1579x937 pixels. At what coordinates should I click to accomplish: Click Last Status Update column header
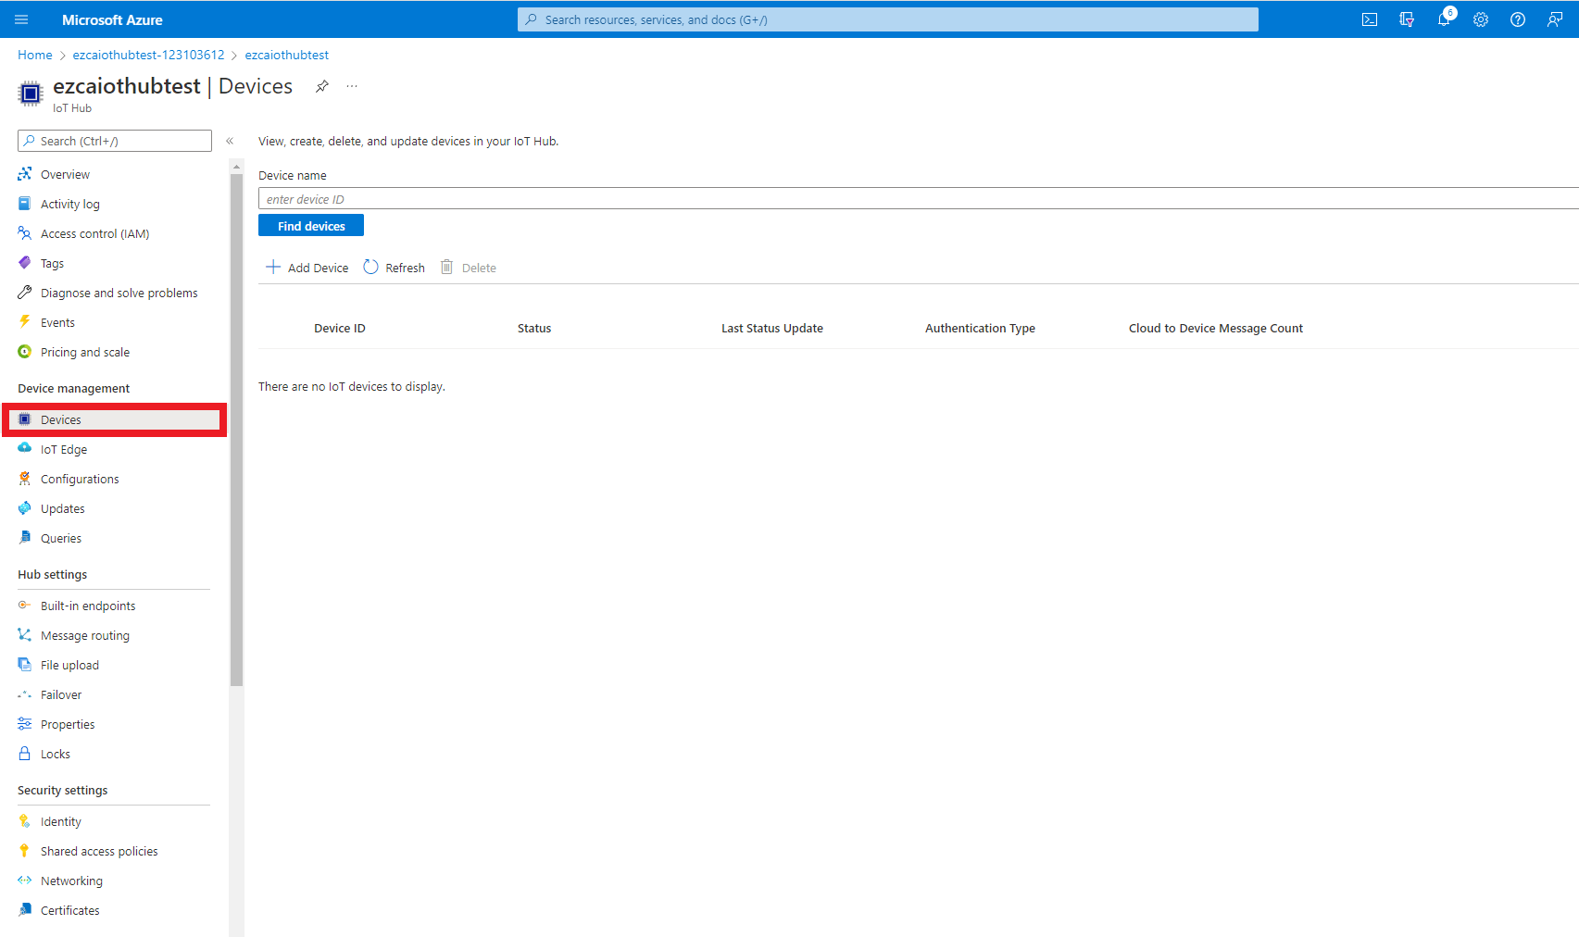772,329
